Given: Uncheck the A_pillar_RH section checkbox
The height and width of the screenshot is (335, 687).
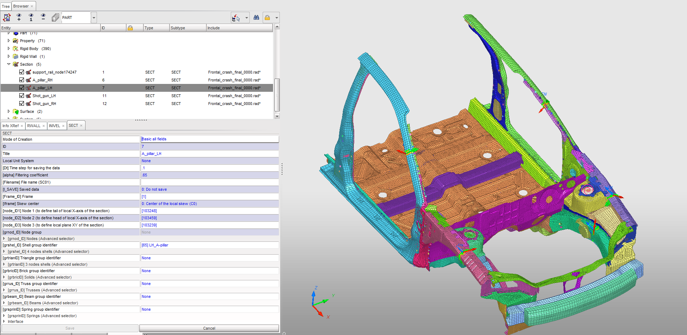Looking at the screenshot, I should click(21, 80).
